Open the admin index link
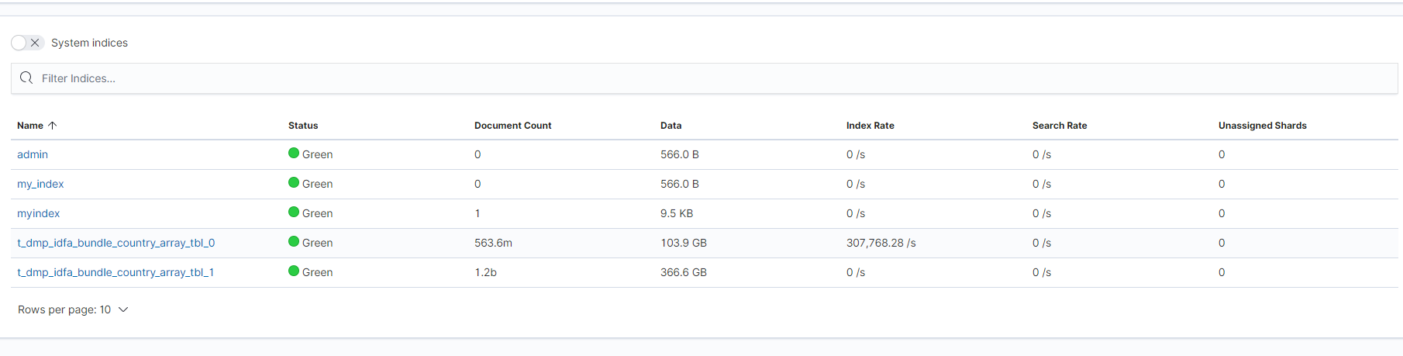The image size is (1403, 356). pyautogui.click(x=33, y=154)
